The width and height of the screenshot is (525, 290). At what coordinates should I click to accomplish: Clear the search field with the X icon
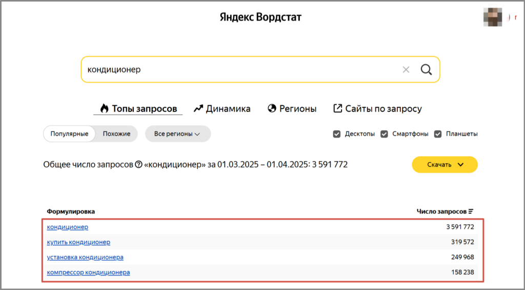coord(406,70)
